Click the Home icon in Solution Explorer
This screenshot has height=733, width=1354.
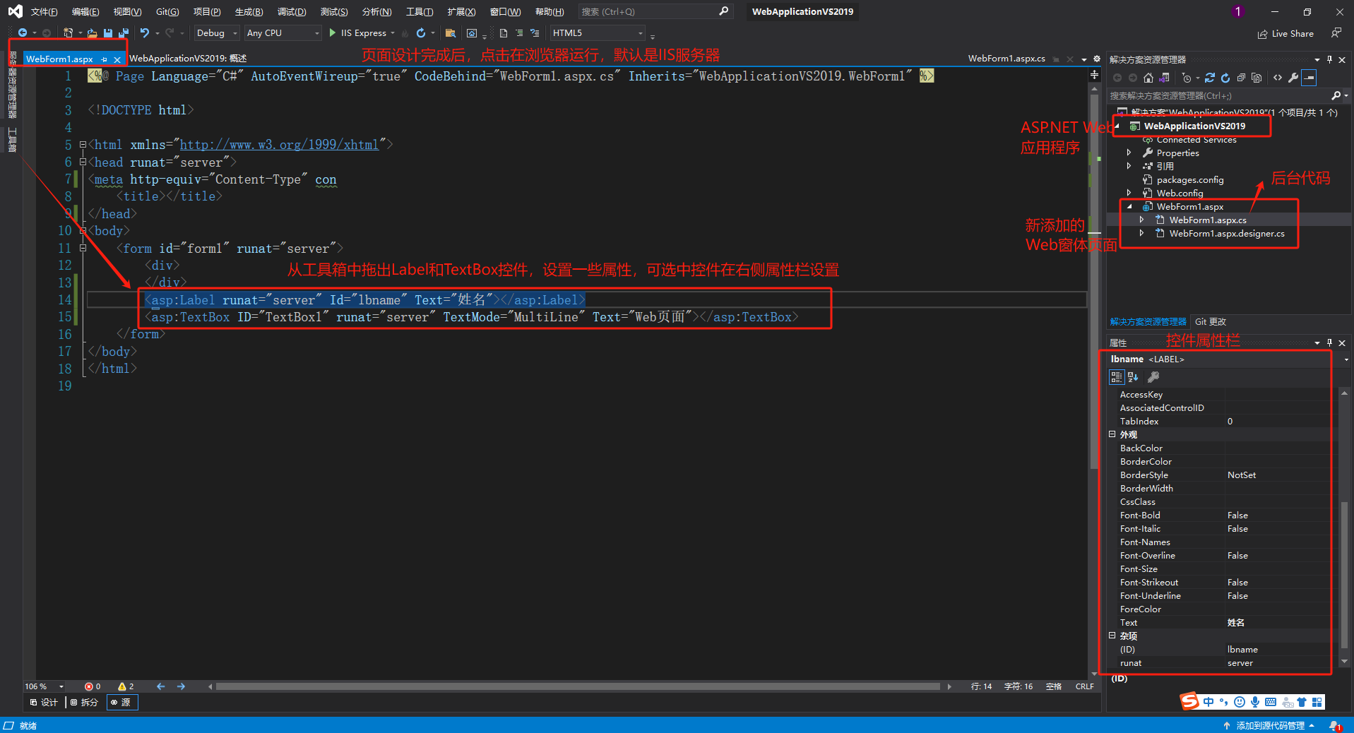click(x=1148, y=78)
